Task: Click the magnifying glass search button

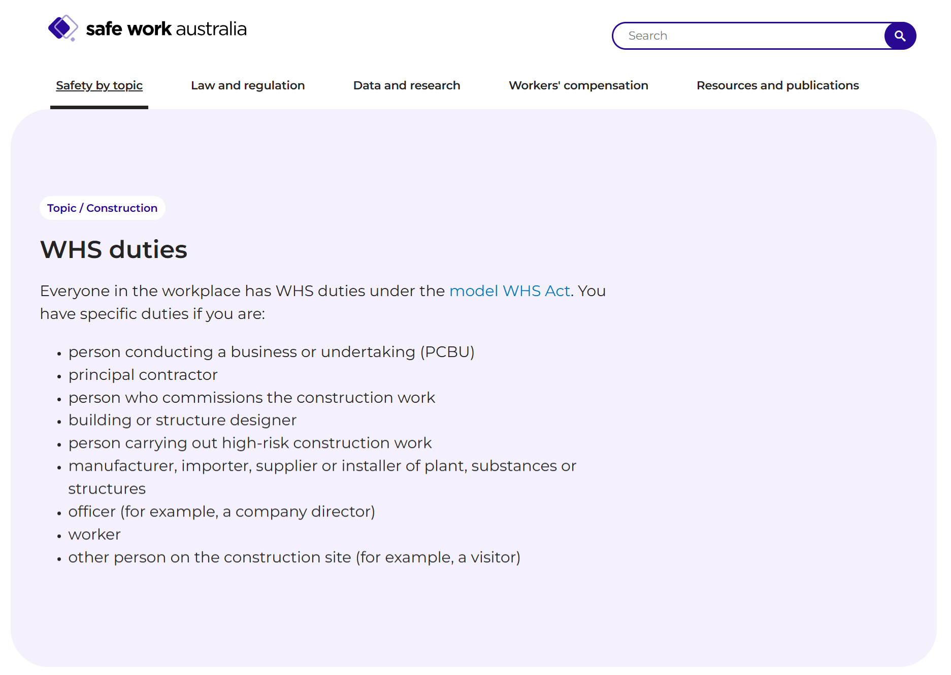Action: [x=900, y=36]
